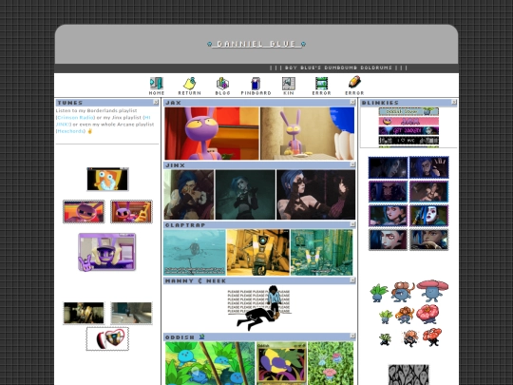Click the Claptrap panel heading
Viewport: 513px width, 385px height.
pyautogui.click(x=185, y=225)
